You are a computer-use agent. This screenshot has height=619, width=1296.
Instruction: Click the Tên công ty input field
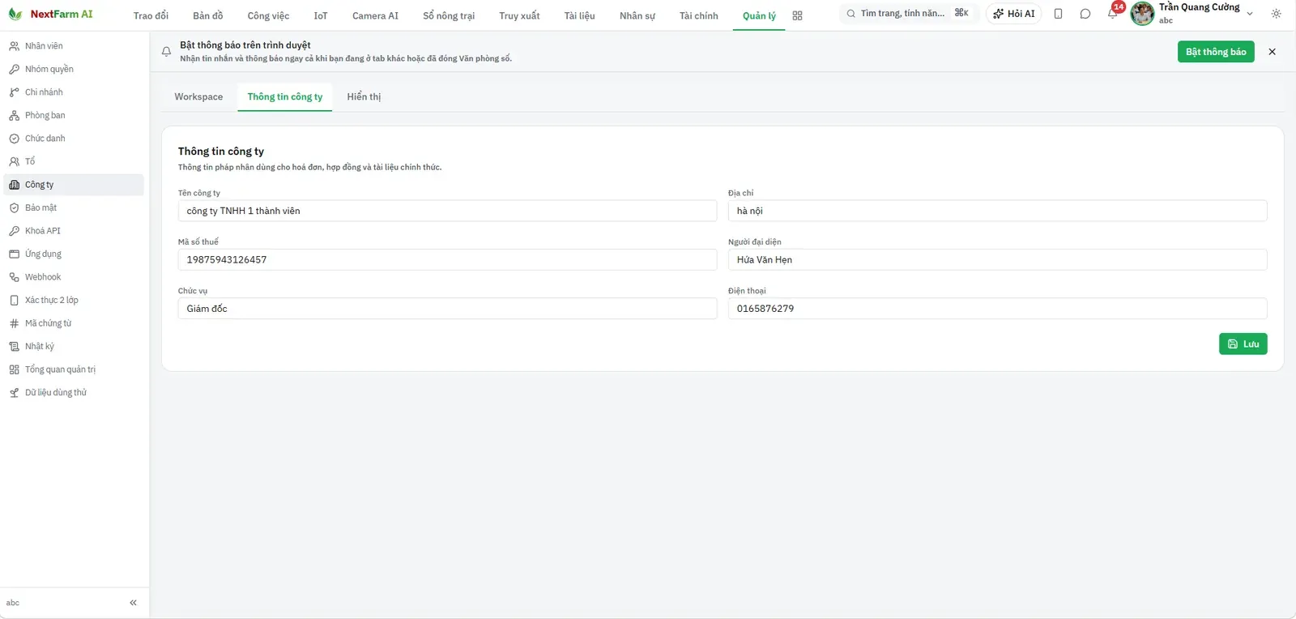point(447,211)
